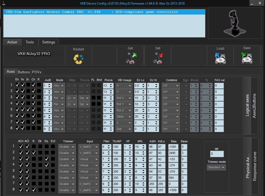Minimize the VKB Device Config window
265x196 pixels.
pyautogui.click(x=252, y=4)
